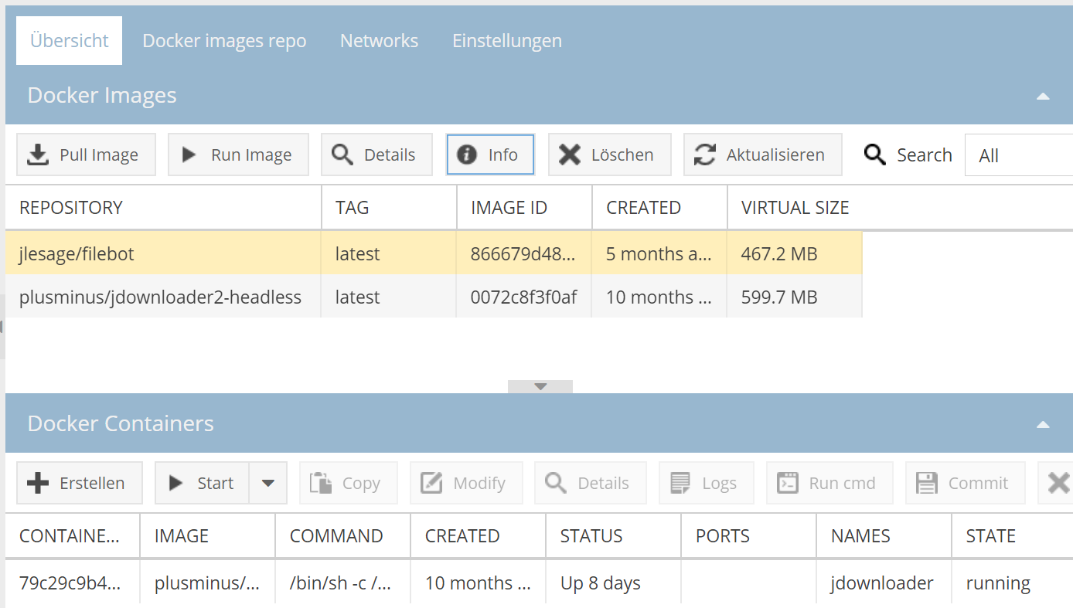Screen dimensions: 1073x608
Task: Click '5 months a...' created cell
Action: [x=659, y=253]
